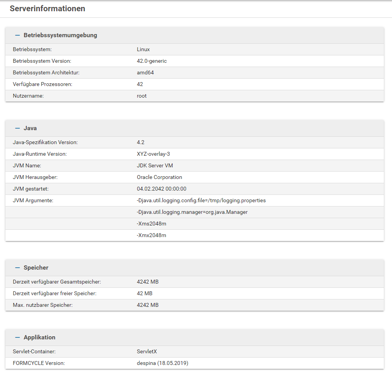Click the logging.properties JVM argument line
Image resolution: width=392 pixels, height=375 pixels.
(201, 201)
